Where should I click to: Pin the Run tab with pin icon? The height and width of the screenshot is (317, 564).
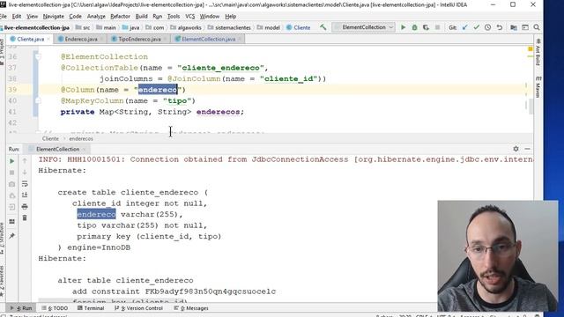click(11, 236)
